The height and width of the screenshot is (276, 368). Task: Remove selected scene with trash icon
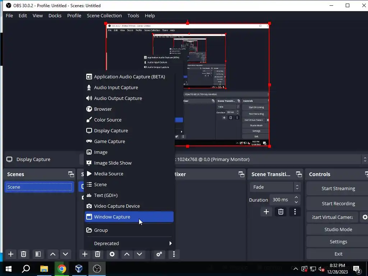(23, 254)
